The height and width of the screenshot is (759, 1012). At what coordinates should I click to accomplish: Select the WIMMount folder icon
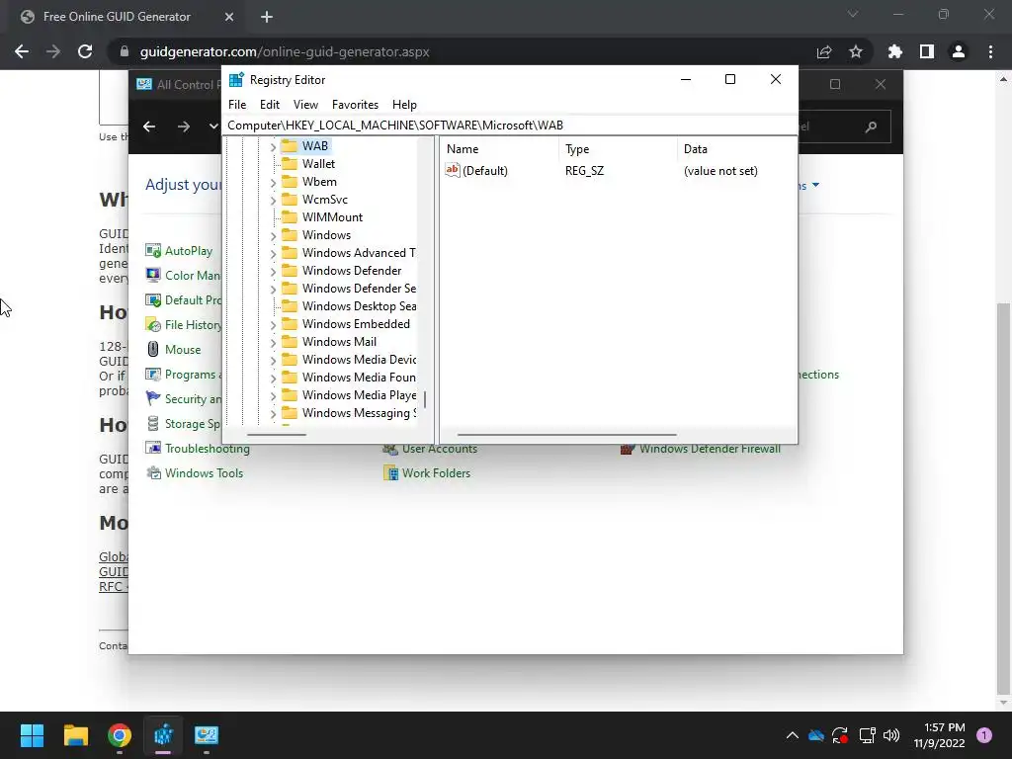(x=290, y=217)
